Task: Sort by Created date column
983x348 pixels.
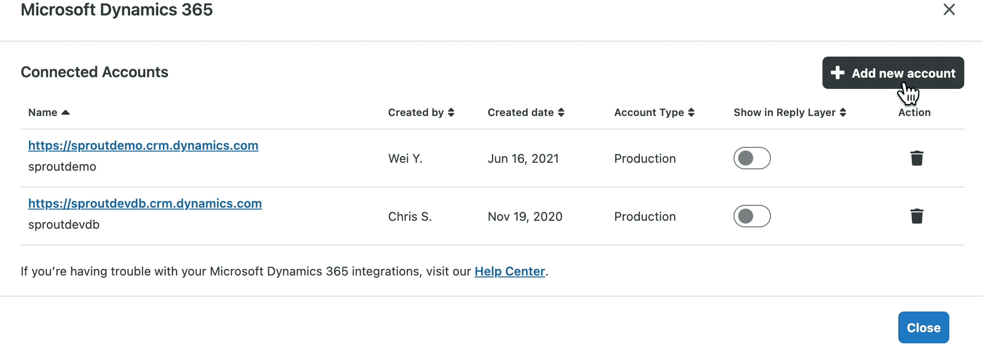Action: (526, 113)
